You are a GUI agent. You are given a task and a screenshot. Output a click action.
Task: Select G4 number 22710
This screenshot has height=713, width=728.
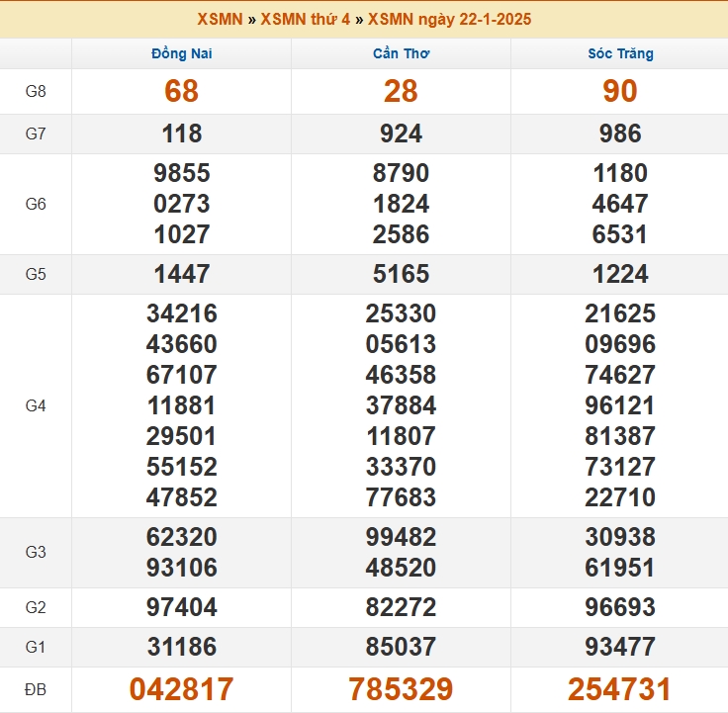click(620, 497)
